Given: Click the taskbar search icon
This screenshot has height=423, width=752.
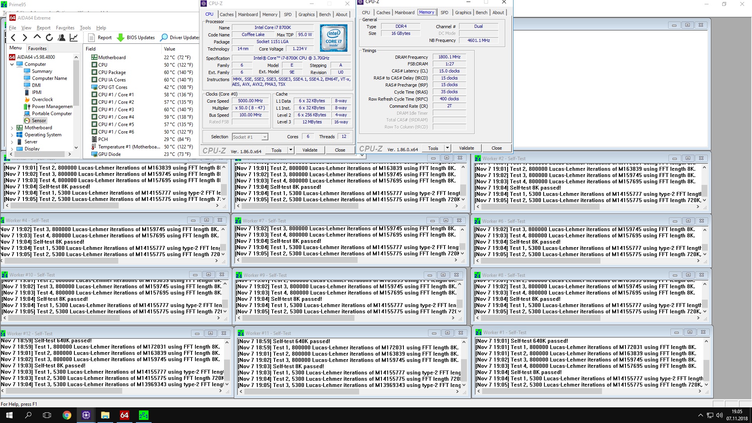Looking at the screenshot, I should point(28,415).
